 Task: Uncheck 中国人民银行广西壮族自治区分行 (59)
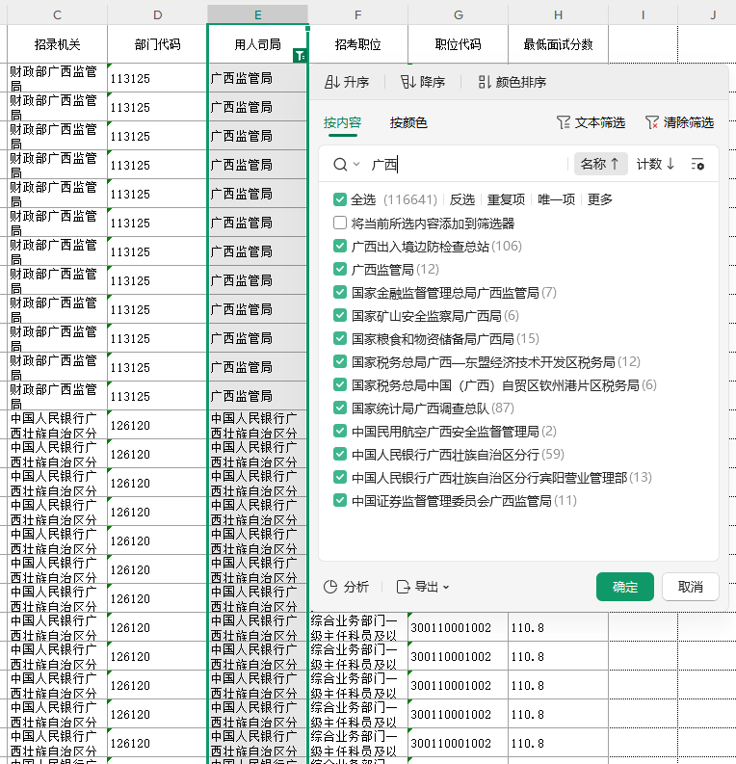pos(339,454)
